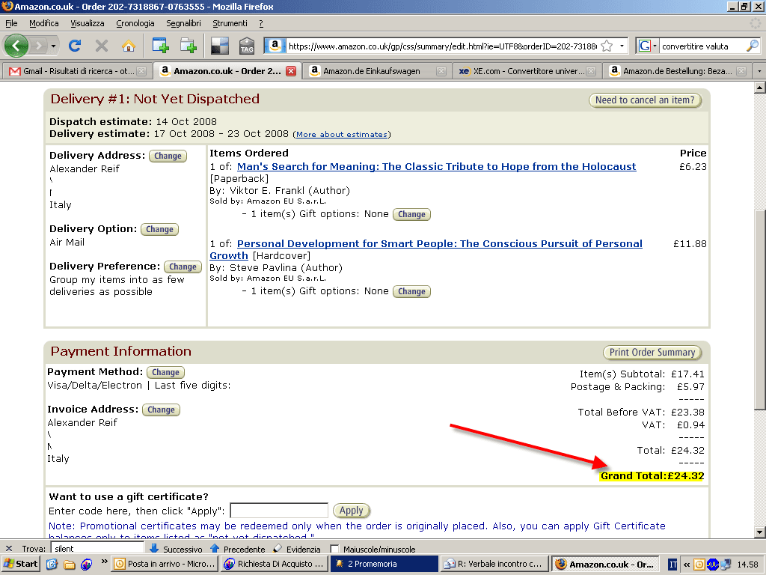Click the TAG toolbar icon

(247, 46)
